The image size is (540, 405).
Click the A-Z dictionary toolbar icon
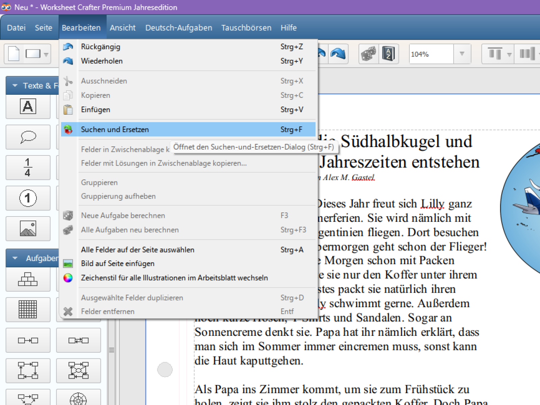(x=388, y=54)
